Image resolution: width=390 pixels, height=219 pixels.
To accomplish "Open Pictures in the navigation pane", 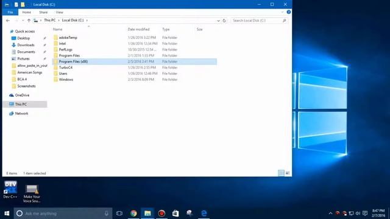I will [23, 58].
